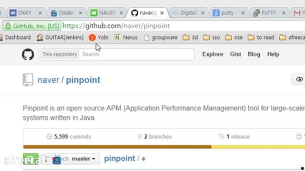Screen dimensions: 305x171
Task: Close the NAVER tab
Action: (121, 13)
